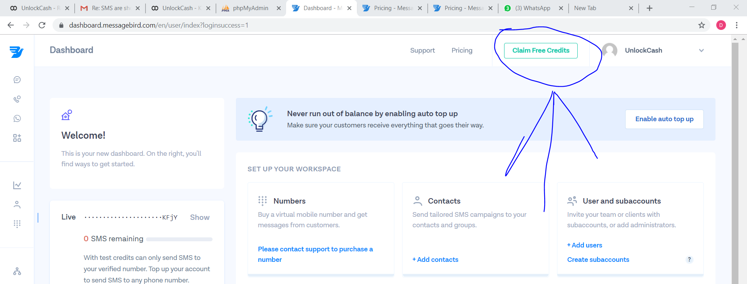Click the MessageBird logo in sidebar
Image resolution: width=747 pixels, height=284 pixels.
point(17,52)
